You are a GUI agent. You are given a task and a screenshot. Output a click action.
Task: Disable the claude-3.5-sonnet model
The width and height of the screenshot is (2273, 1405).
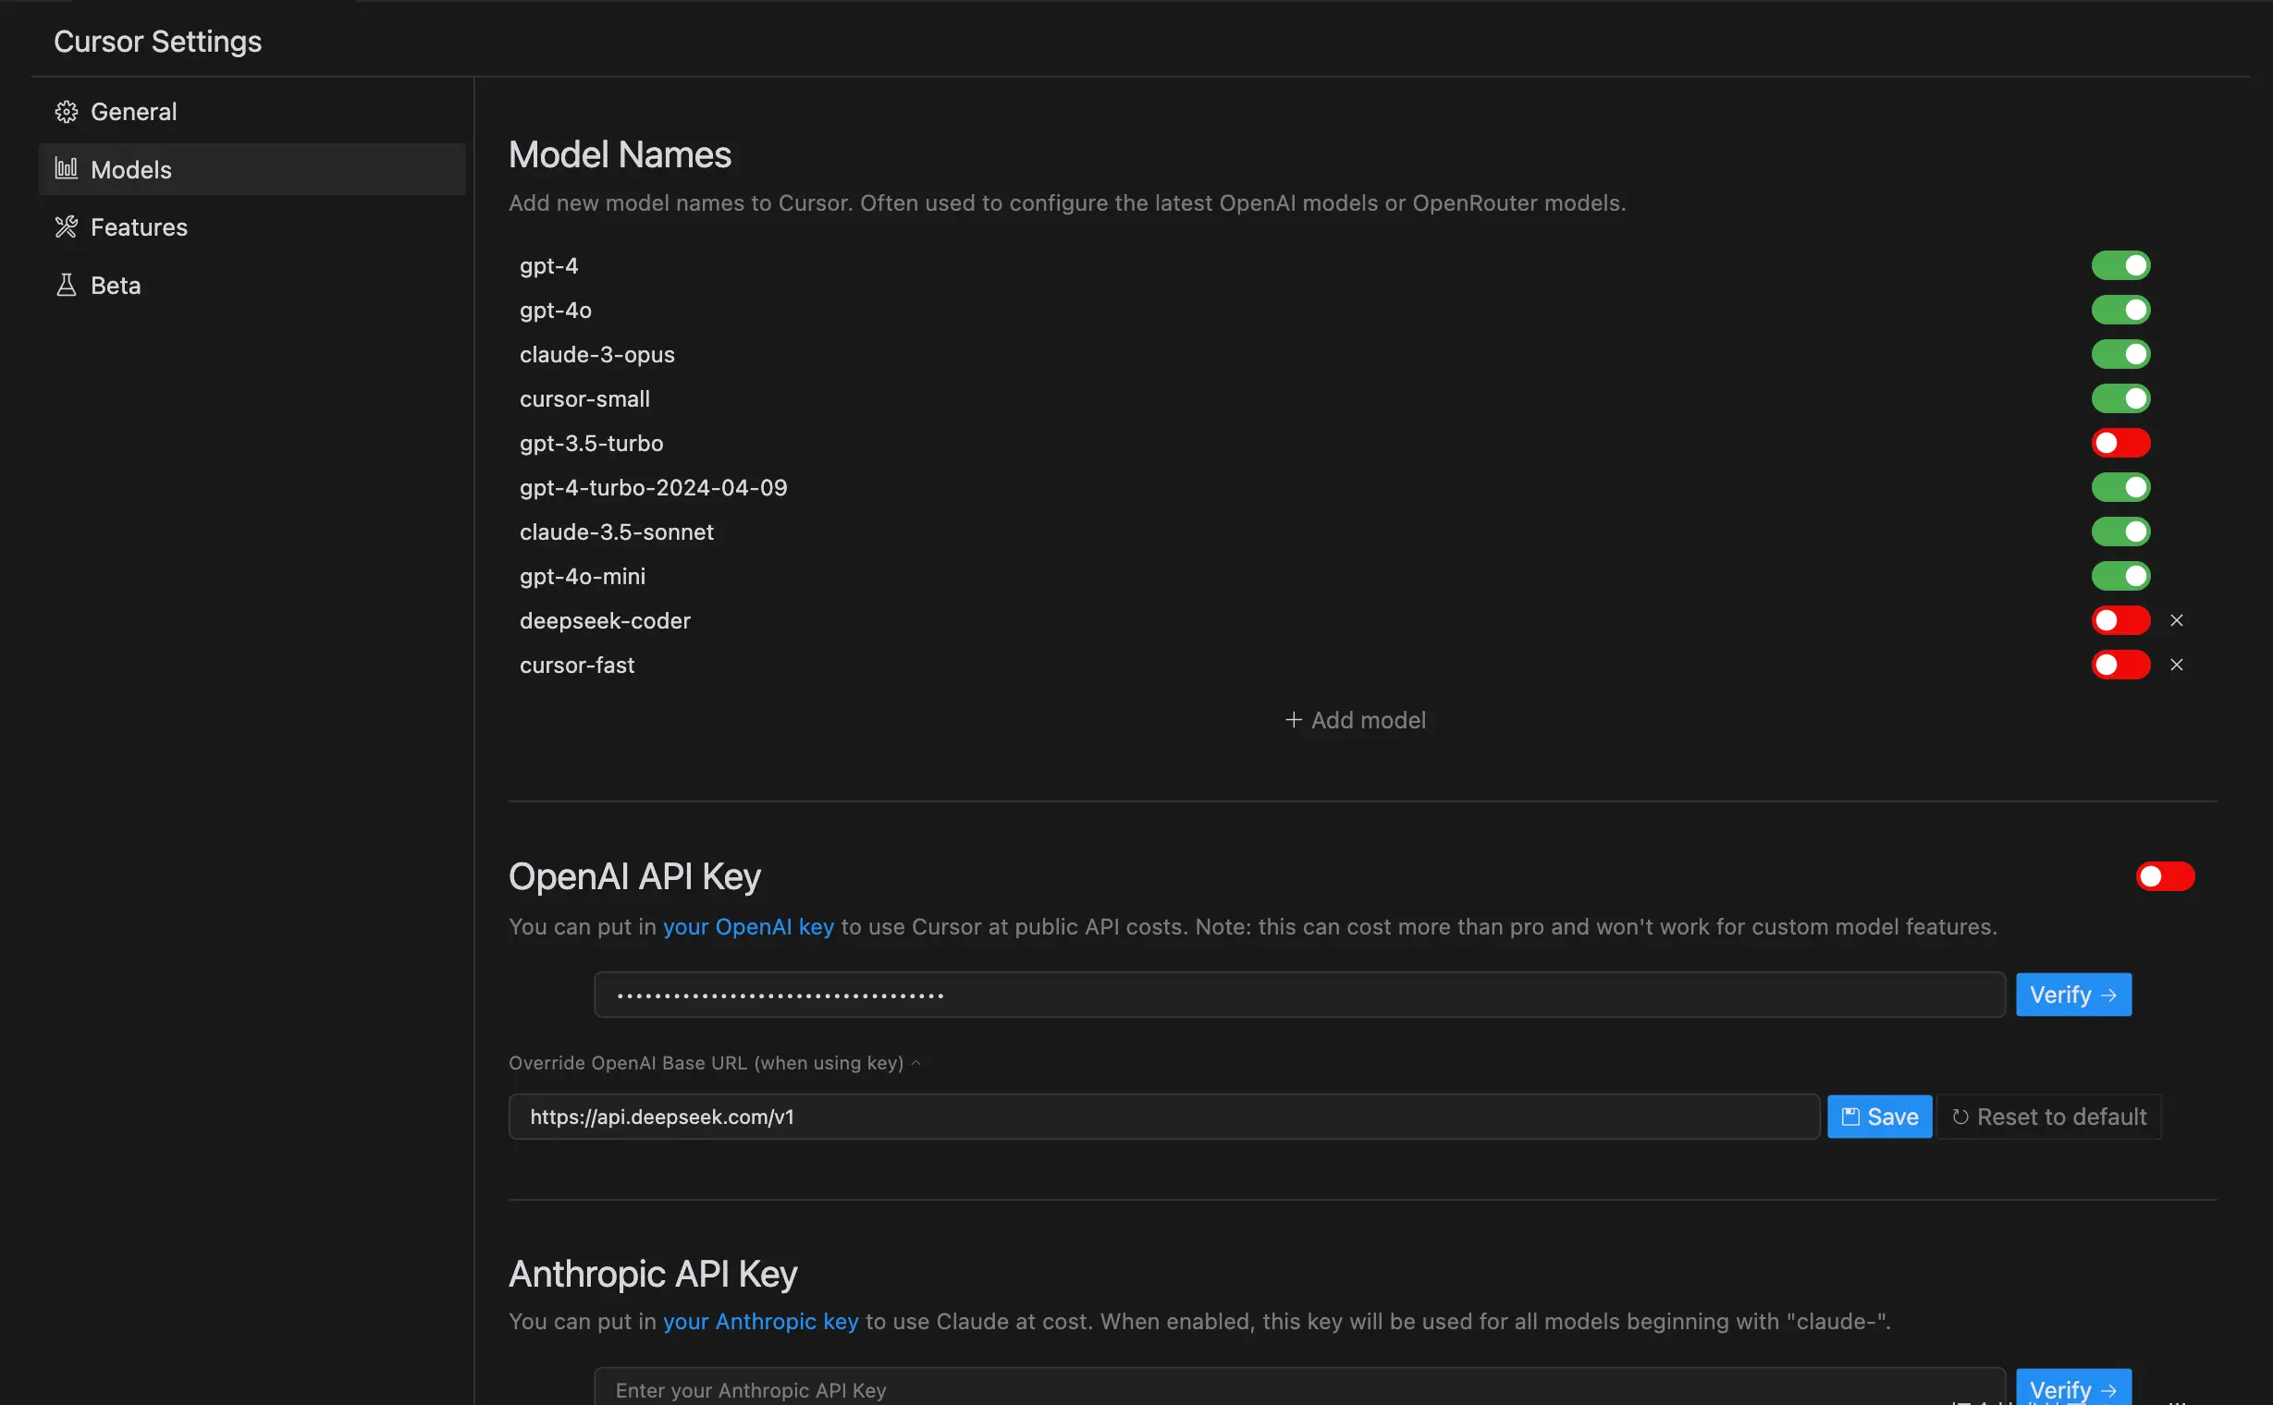click(2119, 531)
